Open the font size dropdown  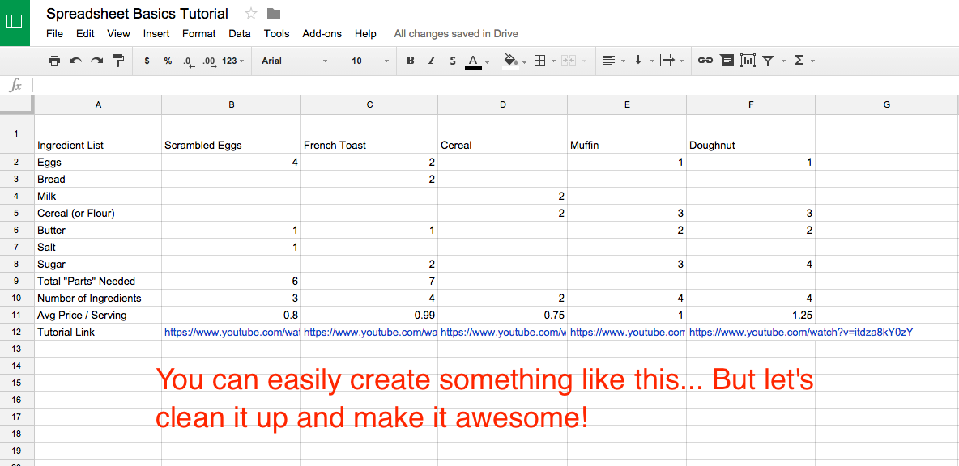tap(364, 60)
